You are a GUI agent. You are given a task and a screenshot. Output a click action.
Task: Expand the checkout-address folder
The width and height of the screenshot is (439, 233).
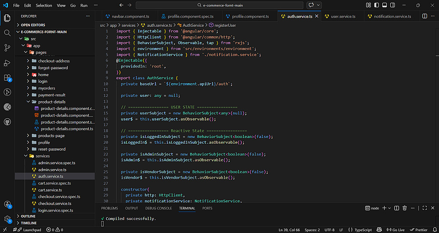point(54,61)
